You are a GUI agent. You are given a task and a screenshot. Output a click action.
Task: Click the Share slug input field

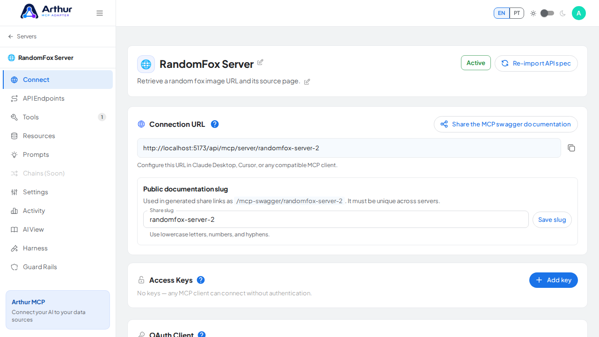point(336,220)
